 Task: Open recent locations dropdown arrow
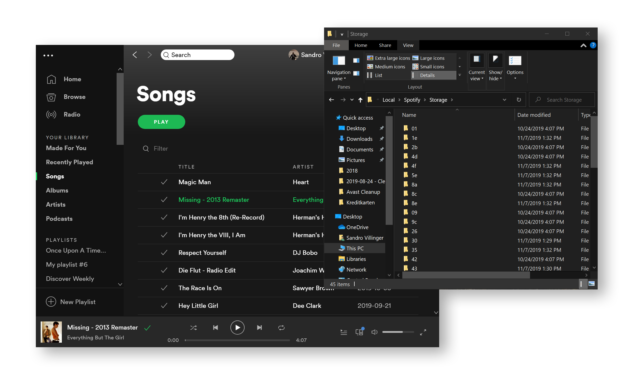tap(352, 100)
